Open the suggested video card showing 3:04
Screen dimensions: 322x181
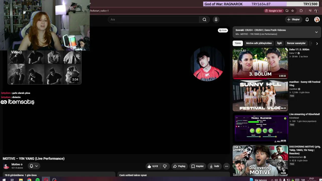(45, 67)
